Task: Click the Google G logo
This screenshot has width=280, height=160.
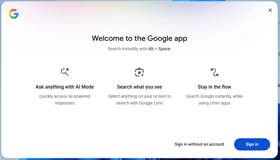Action: [14, 14]
